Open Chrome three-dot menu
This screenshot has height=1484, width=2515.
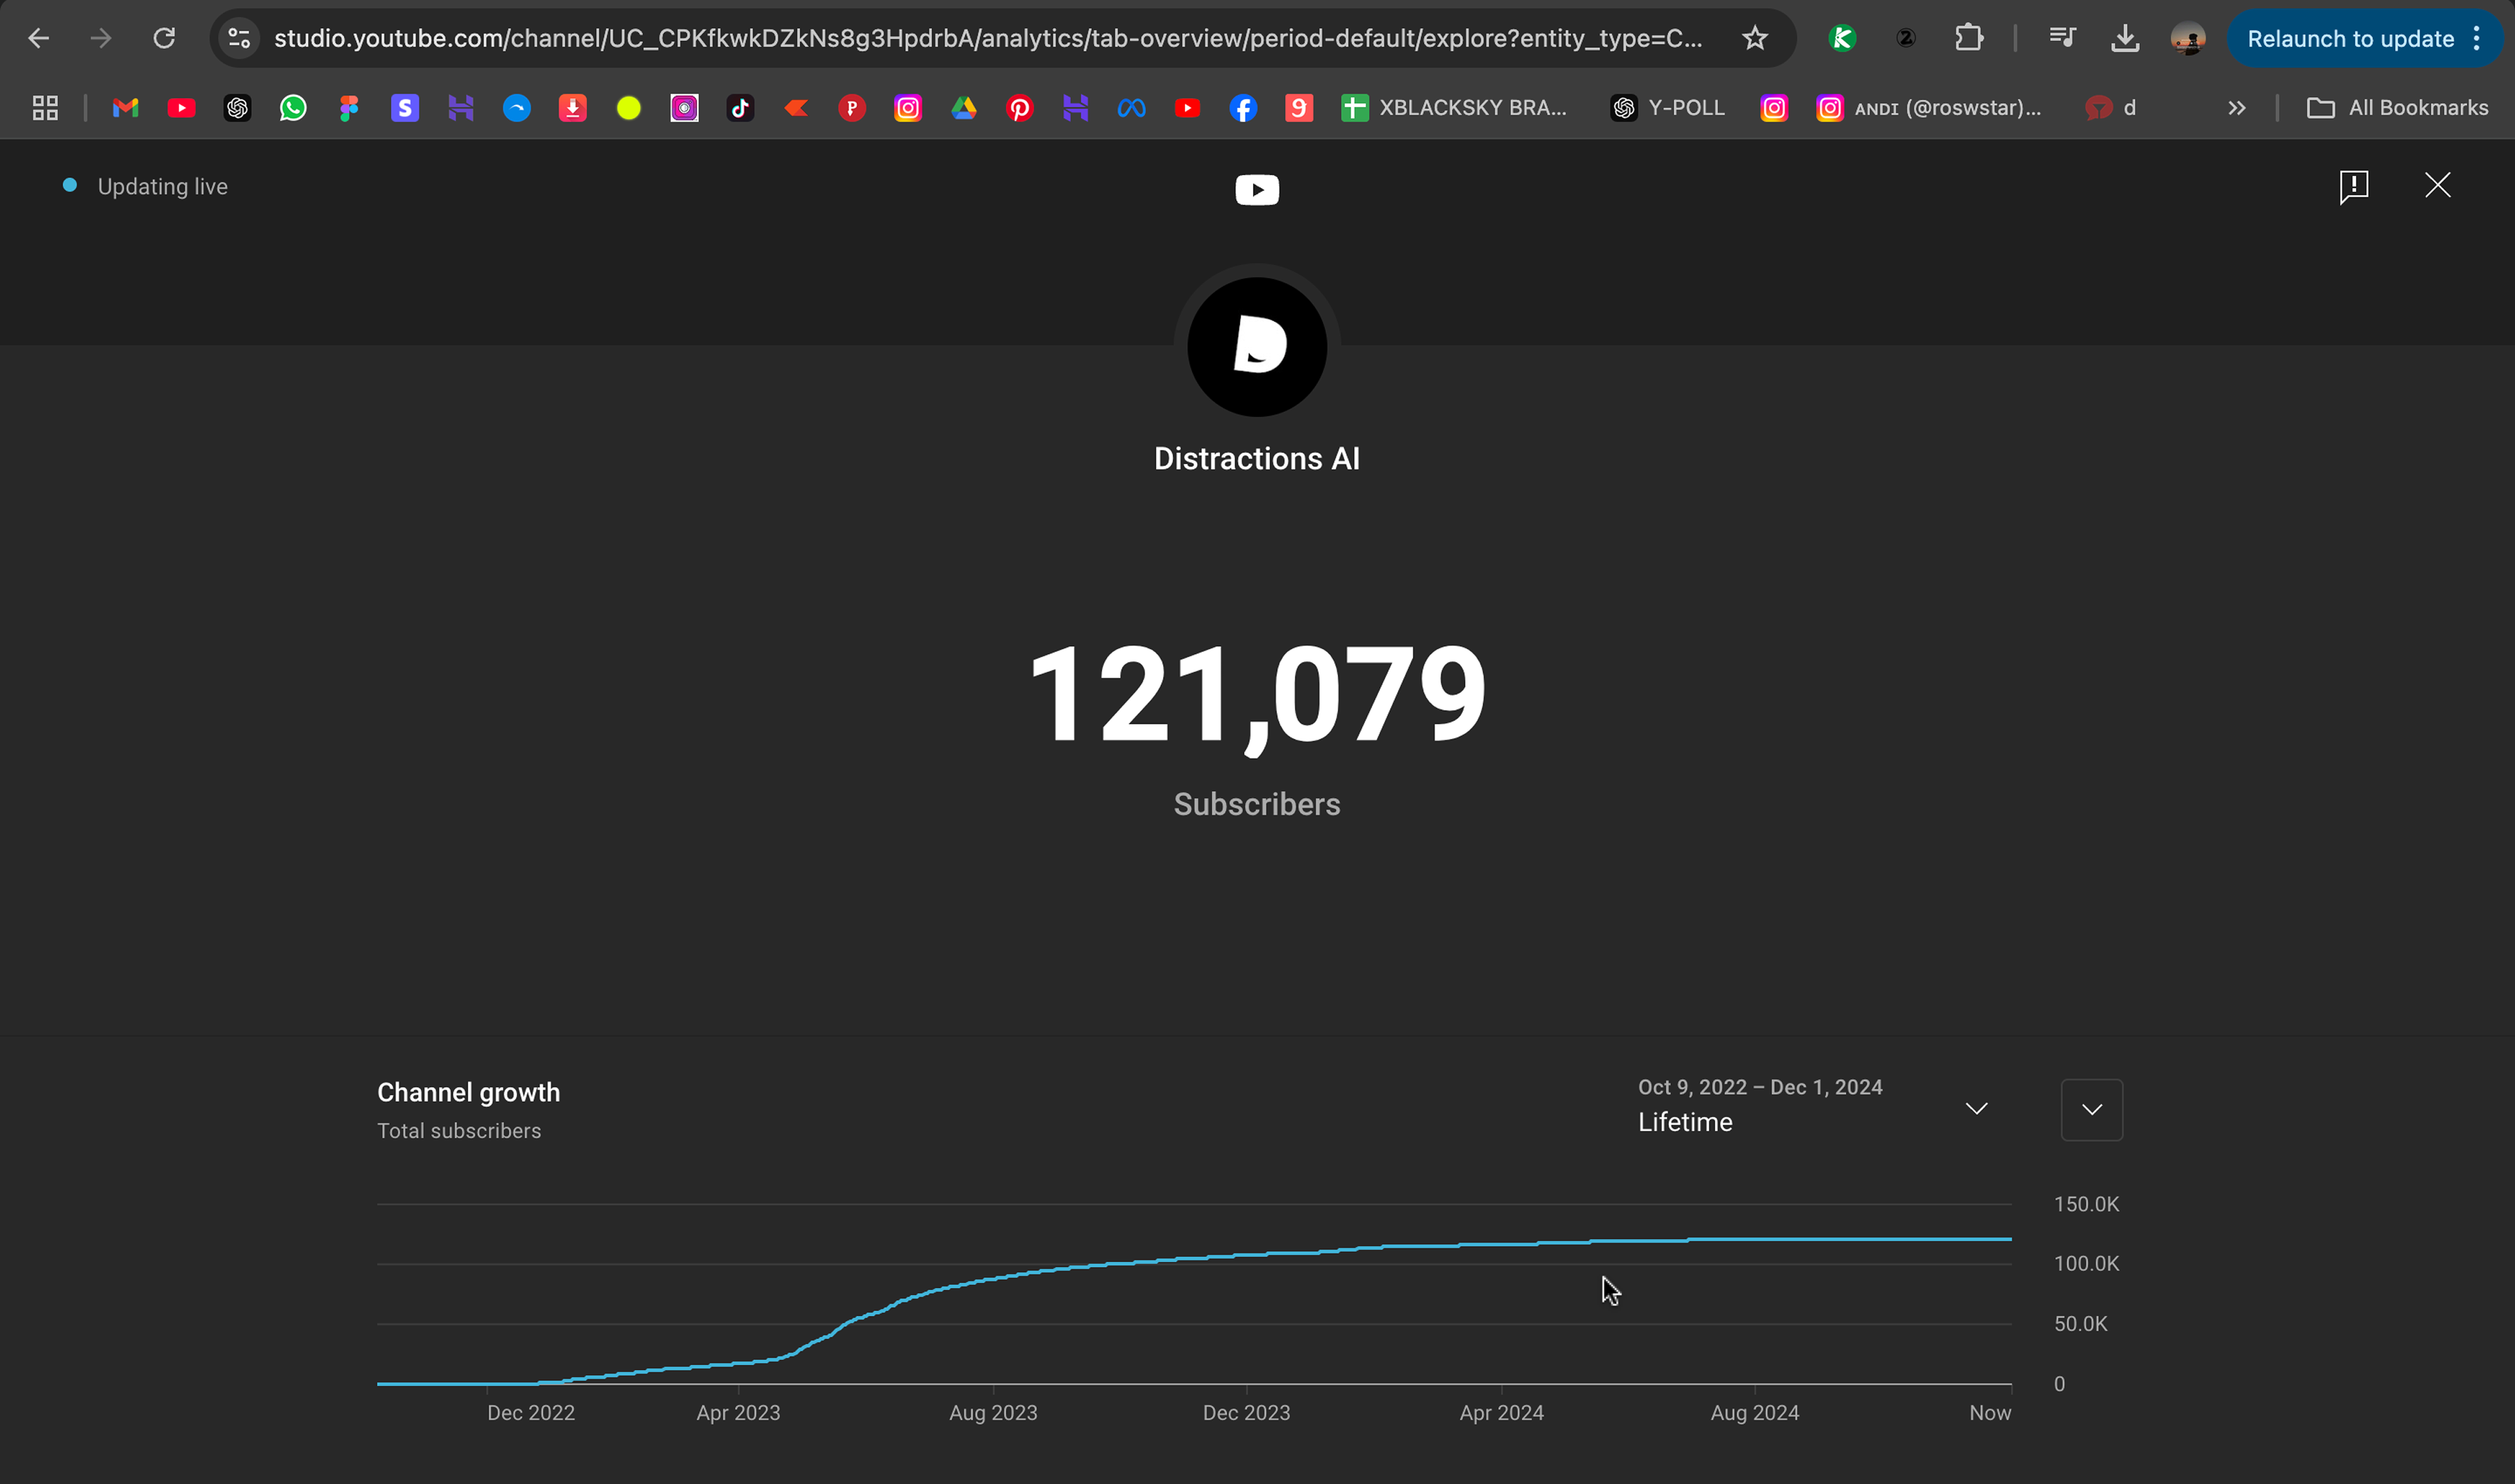click(x=2477, y=38)
